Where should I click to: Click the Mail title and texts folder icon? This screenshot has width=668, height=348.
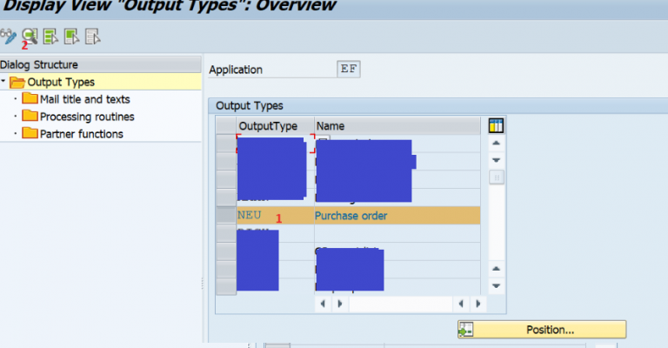pos(30,99)
